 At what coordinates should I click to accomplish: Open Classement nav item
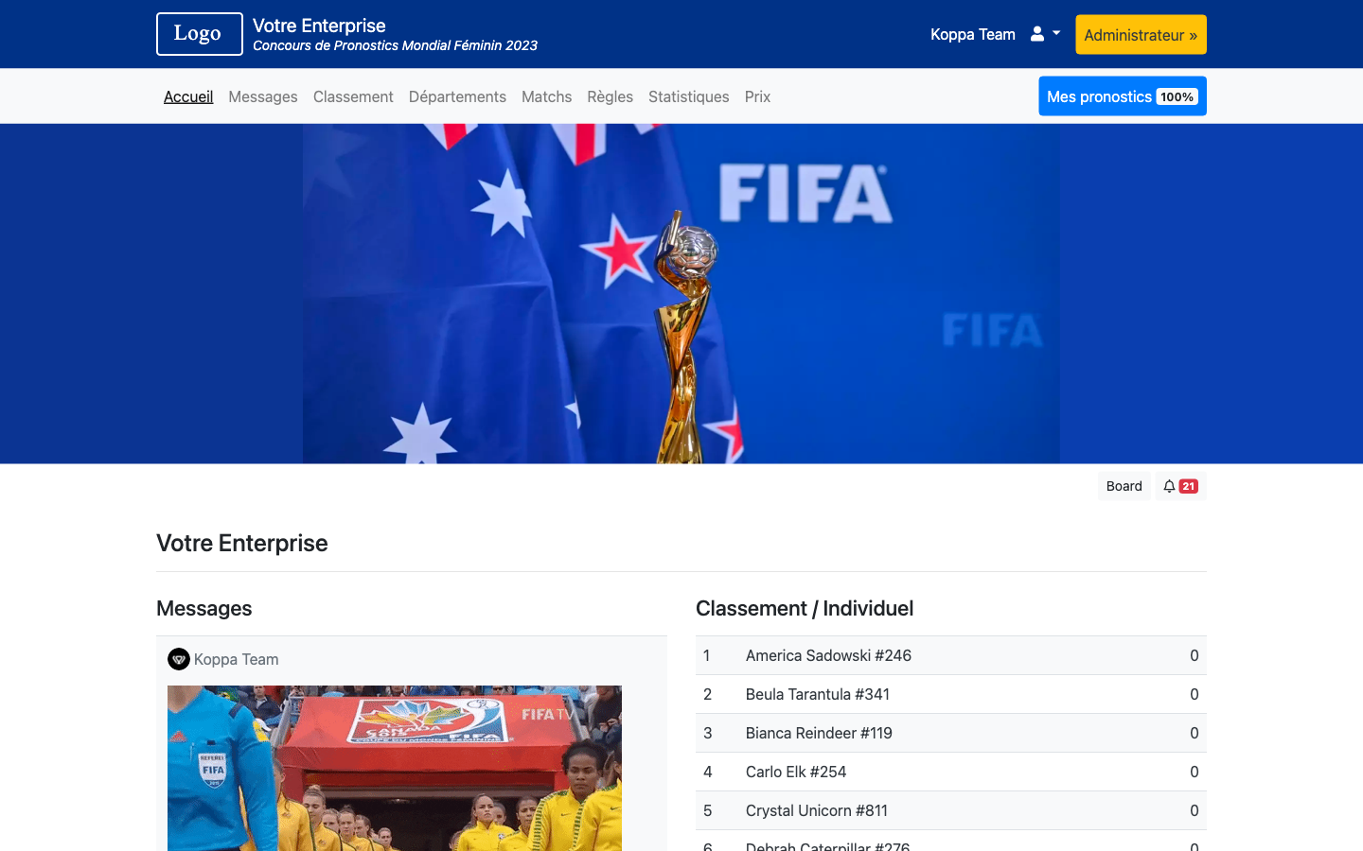coord(353,96)
